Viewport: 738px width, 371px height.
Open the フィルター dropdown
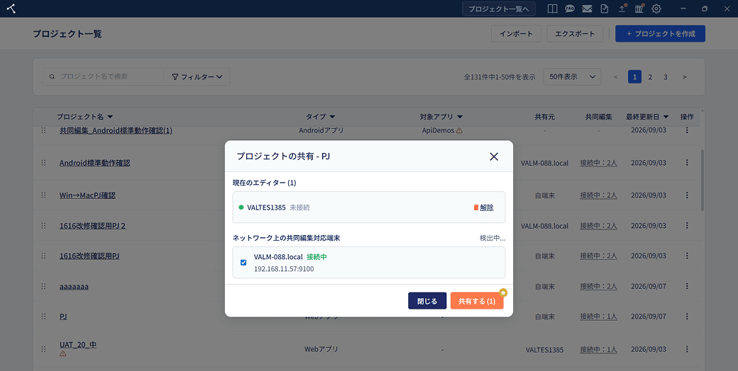point(197,76)
